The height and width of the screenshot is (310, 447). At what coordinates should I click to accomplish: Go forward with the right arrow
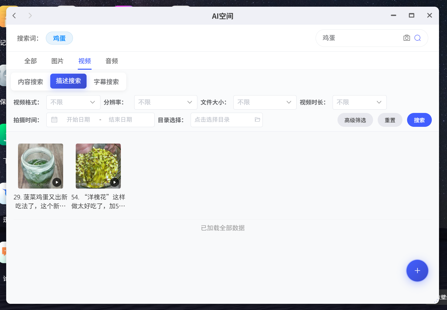[30, 16]
